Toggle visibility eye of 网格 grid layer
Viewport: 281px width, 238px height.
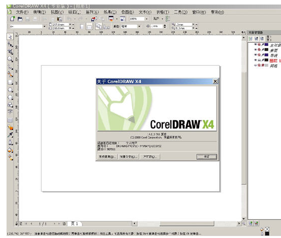tap(255, 65)
